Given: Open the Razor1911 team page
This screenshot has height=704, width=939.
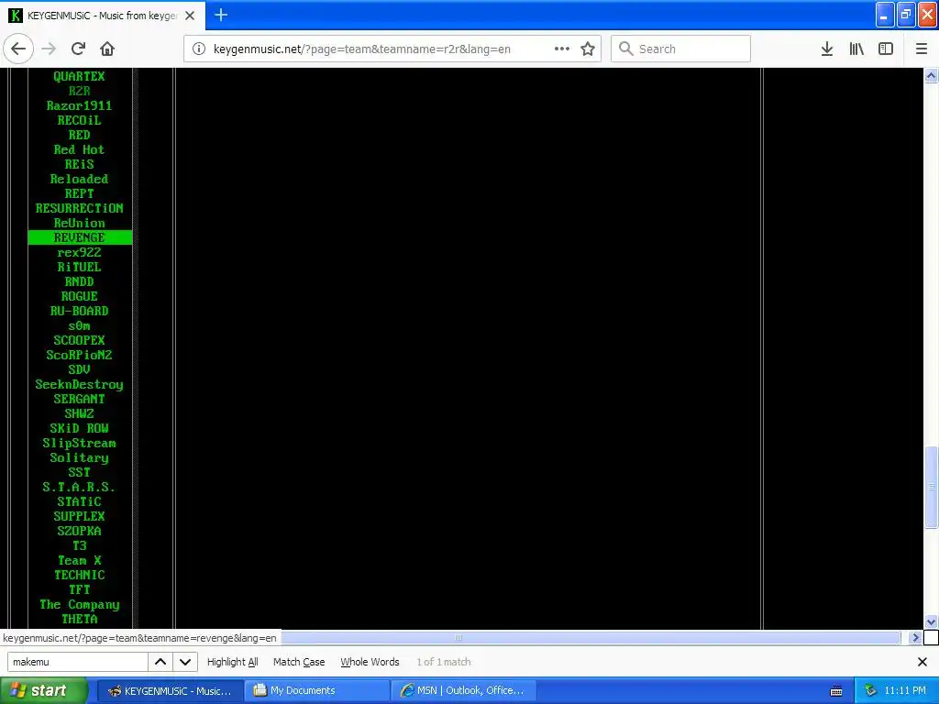Looking at the screenshot, I should pos(79,105).
